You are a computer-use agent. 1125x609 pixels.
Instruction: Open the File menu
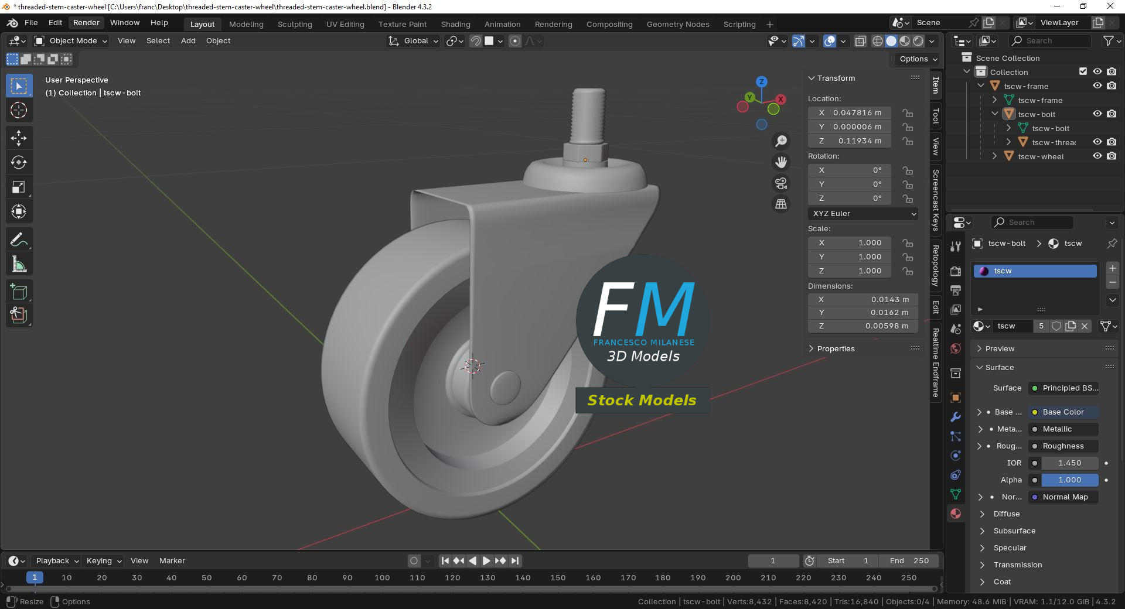pos(31,23)
